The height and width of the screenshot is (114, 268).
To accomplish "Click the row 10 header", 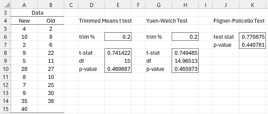I will tap(6, 69).
